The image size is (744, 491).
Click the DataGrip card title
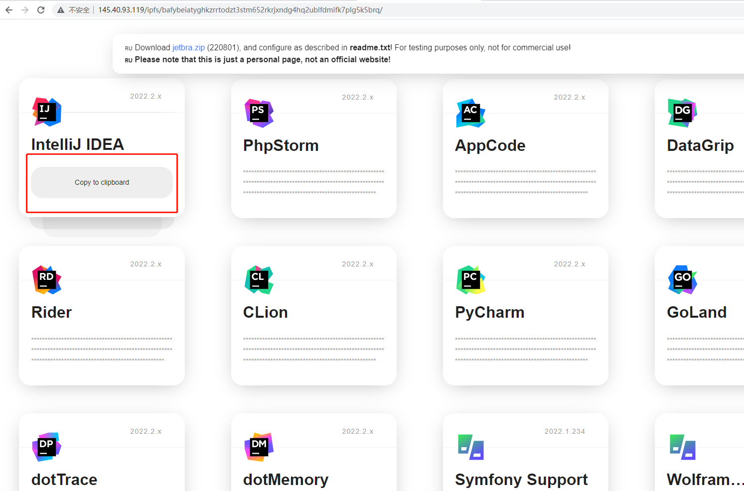pyautogui.click(x=701, y=145)
